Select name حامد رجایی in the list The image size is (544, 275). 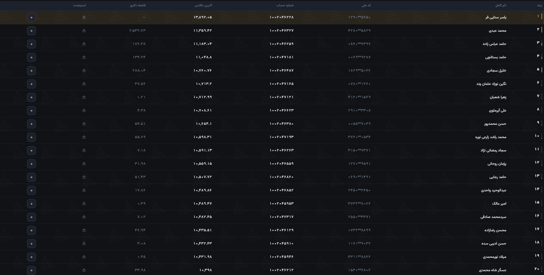click(498, 177)
